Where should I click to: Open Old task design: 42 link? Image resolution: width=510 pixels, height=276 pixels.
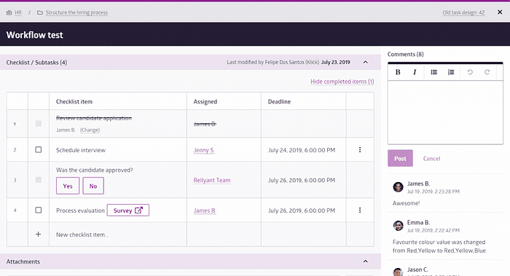(463, 12)
